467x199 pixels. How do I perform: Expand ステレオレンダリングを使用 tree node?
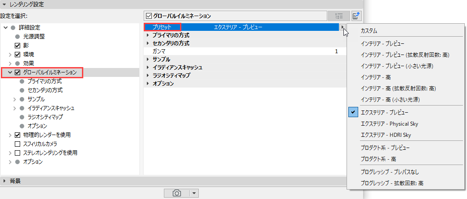(10, 153)
